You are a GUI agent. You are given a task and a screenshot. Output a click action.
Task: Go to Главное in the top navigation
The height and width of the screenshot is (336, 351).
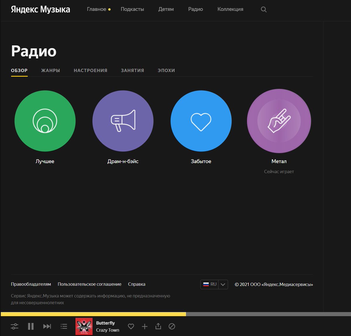pyautogui.click(x=97, y=9)
